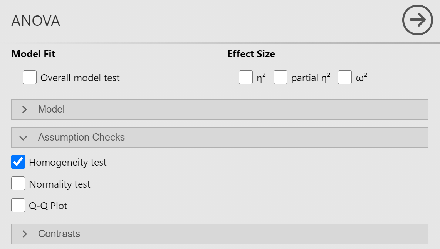Click the chevron icon beside Contrasts

24,234
